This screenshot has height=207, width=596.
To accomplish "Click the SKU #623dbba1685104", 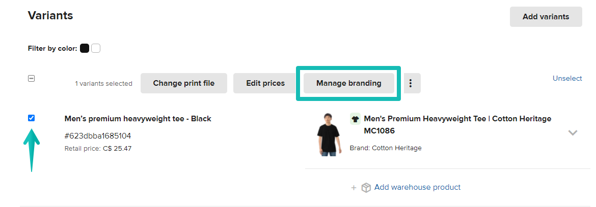I will click(x=97, y=136).
